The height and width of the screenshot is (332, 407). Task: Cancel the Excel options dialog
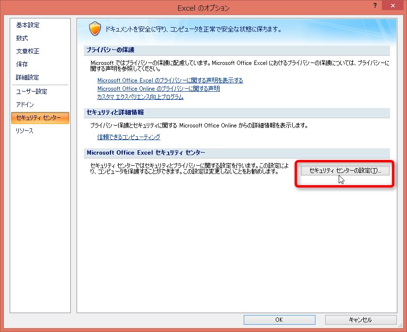click(x=361, y=320)
